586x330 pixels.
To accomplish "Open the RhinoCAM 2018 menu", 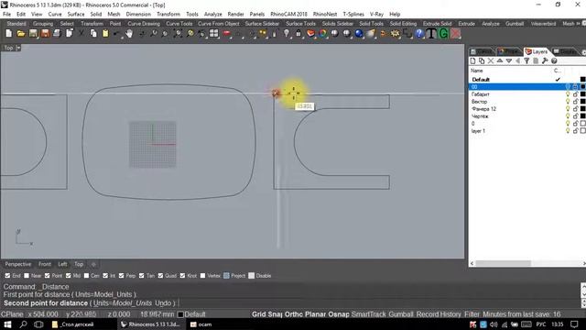I will point(289,15).
